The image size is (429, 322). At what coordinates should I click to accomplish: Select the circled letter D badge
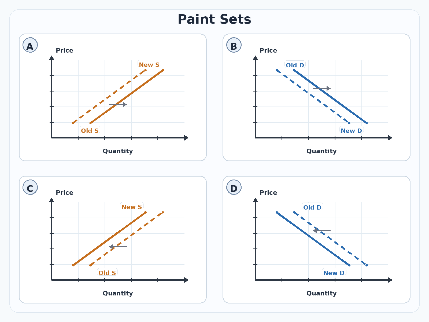coord(234,187)
